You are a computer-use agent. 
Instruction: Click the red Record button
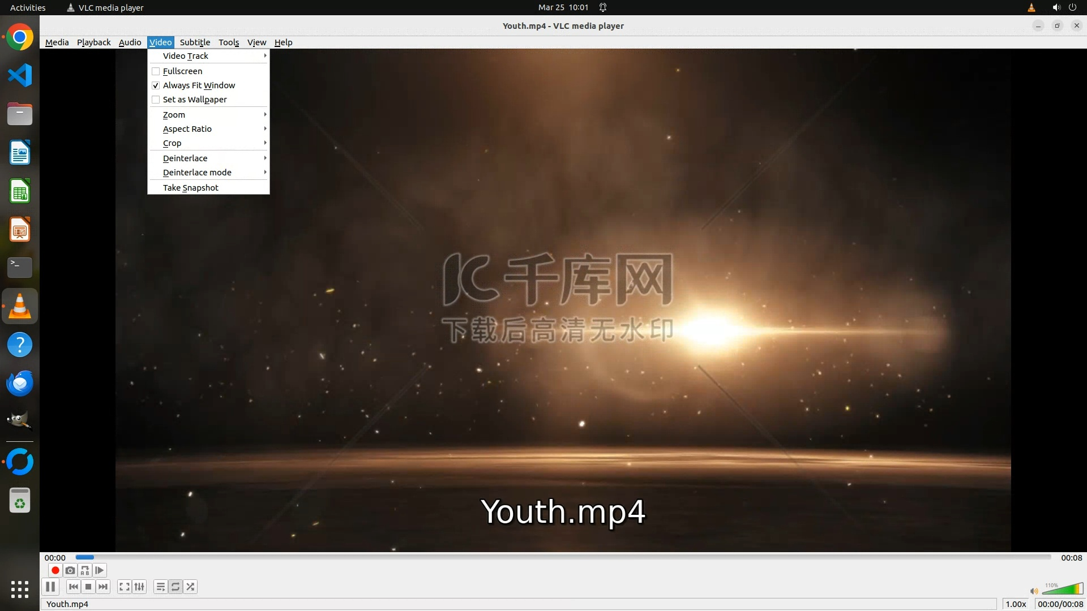(55, 570)
